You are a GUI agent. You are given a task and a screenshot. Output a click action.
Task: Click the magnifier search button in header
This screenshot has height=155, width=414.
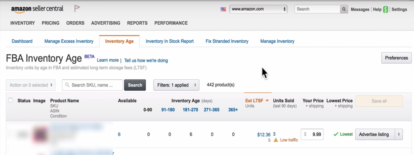coord(344,9)
